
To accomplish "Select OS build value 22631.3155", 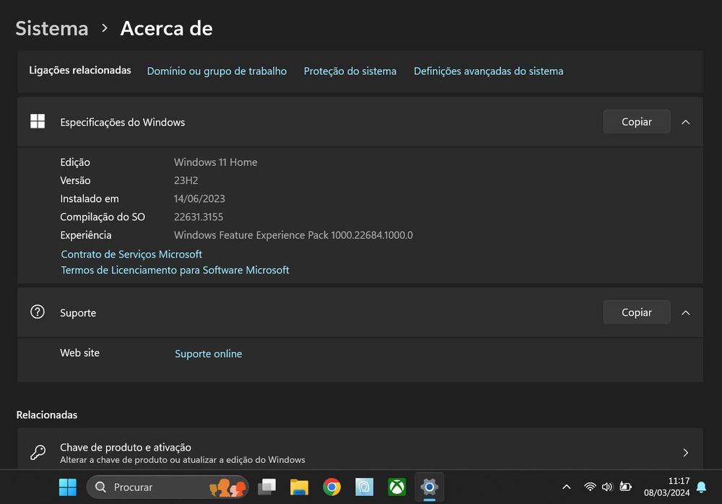I will 199,216.
